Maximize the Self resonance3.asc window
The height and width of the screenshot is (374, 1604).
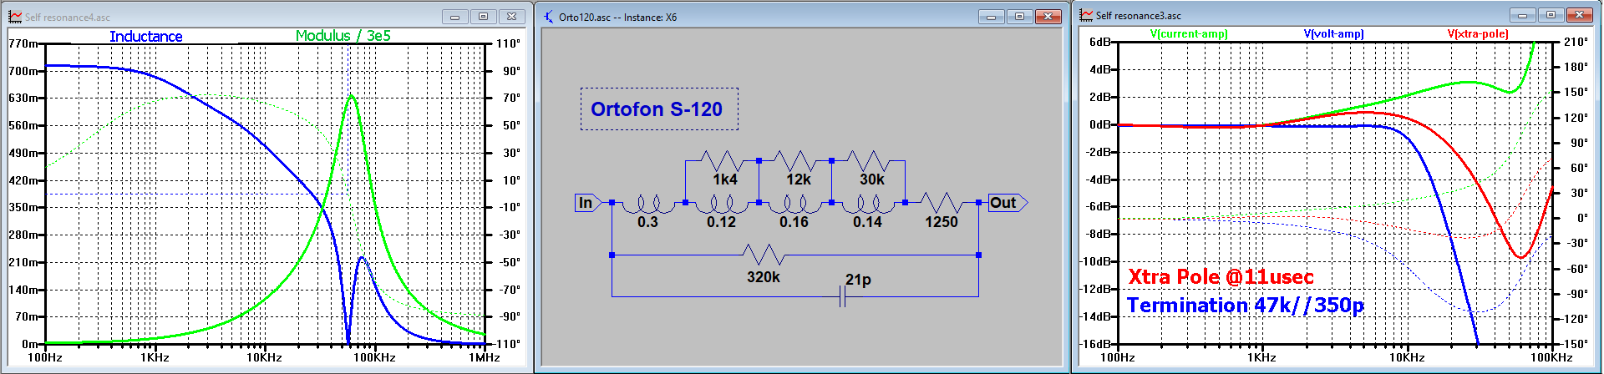[x=1551, y=15]
